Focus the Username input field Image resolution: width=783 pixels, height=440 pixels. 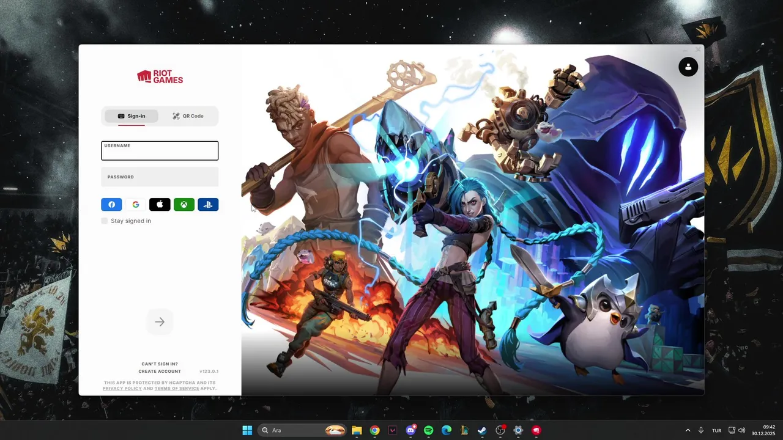[x=160, y=151]
